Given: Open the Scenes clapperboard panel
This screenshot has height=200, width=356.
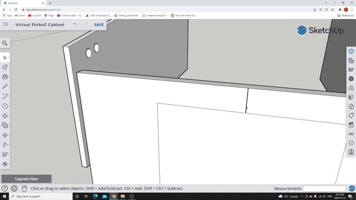Looking at the screenshot, I should tap(351, 124).
